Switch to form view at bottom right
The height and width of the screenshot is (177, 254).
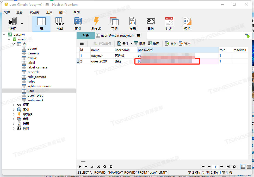[249, 167]
